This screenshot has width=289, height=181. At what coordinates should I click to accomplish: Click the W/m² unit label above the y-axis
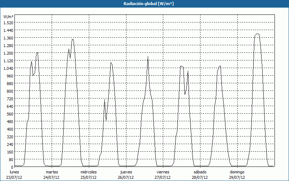point(8,17)
